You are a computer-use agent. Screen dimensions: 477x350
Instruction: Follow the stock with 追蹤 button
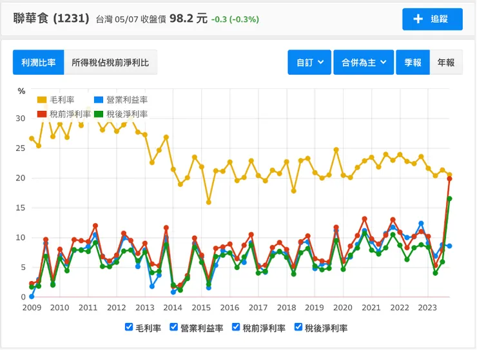pos(433,19)
